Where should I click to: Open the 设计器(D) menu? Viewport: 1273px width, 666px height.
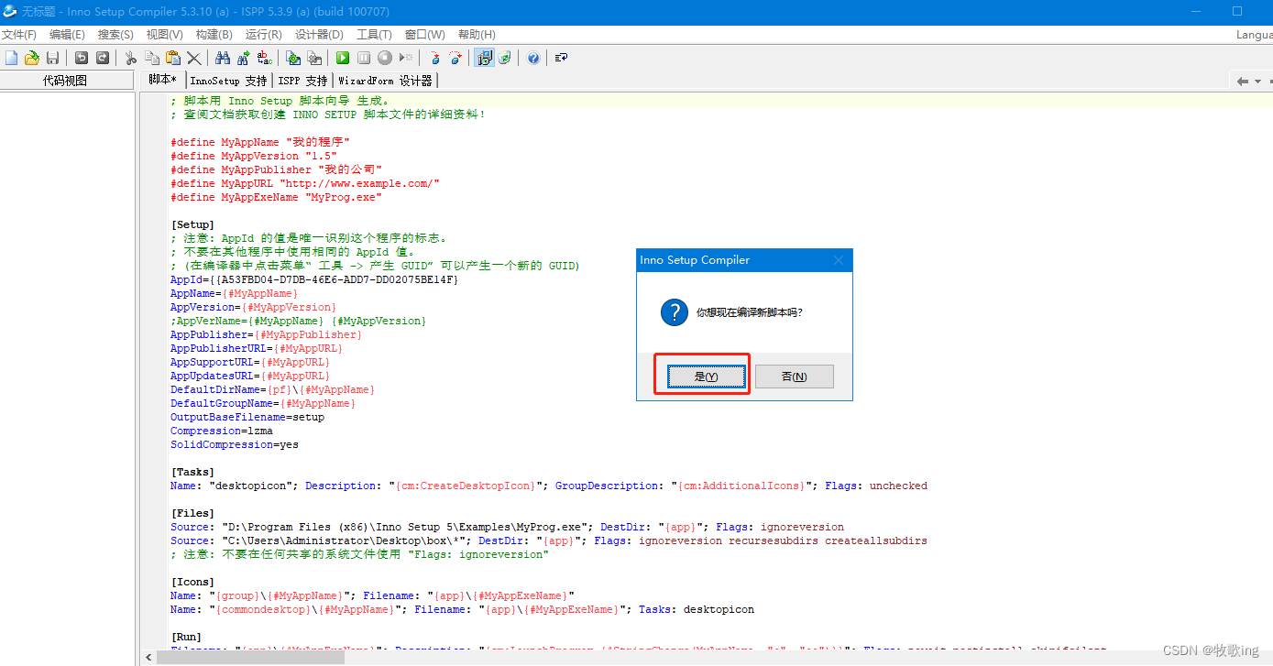click(319, 34)
